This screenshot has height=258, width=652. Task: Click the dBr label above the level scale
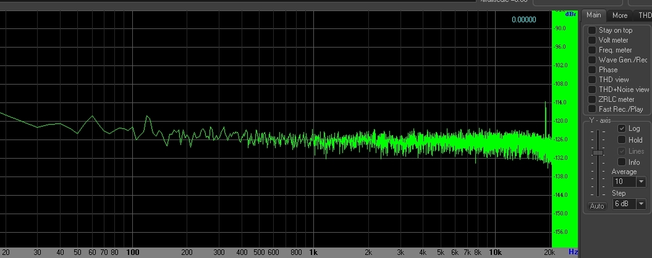point(570,14)
